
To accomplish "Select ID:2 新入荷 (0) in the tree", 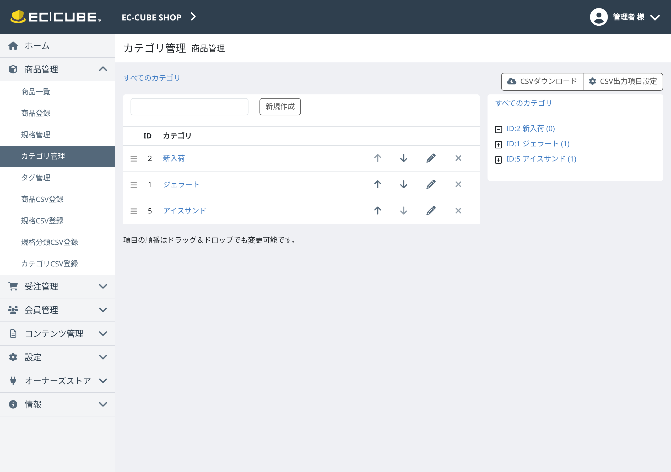I will tap(531, 128).
